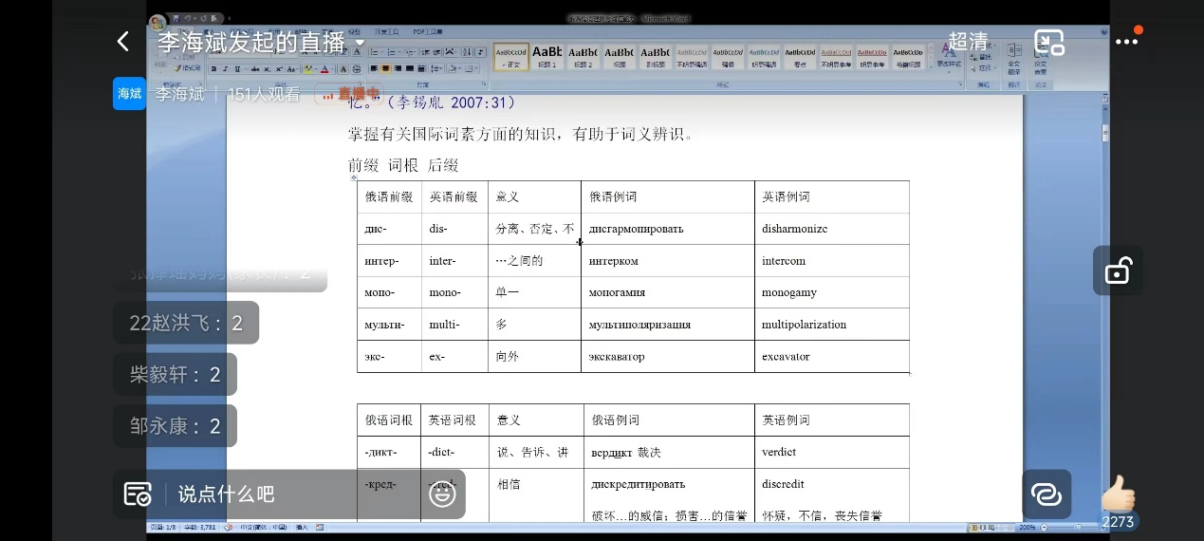Open the PDF工具集 ribbon tab
This screenshot has height=541, width=1204.
coord(427,31)
